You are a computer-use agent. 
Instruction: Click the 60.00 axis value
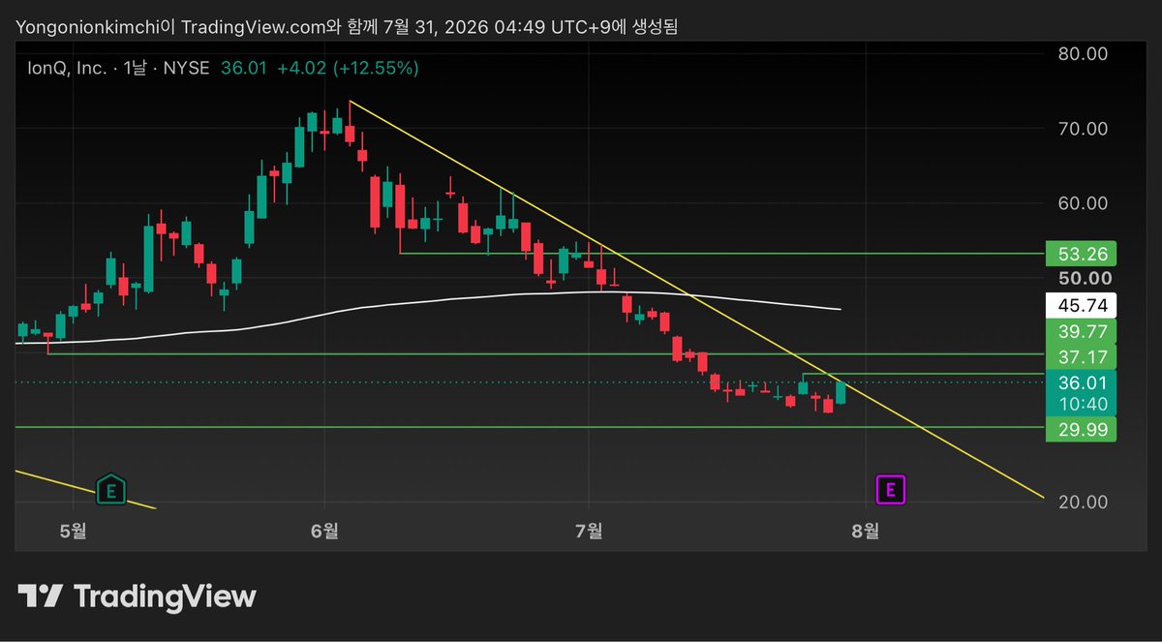[x=1083, y=203]
